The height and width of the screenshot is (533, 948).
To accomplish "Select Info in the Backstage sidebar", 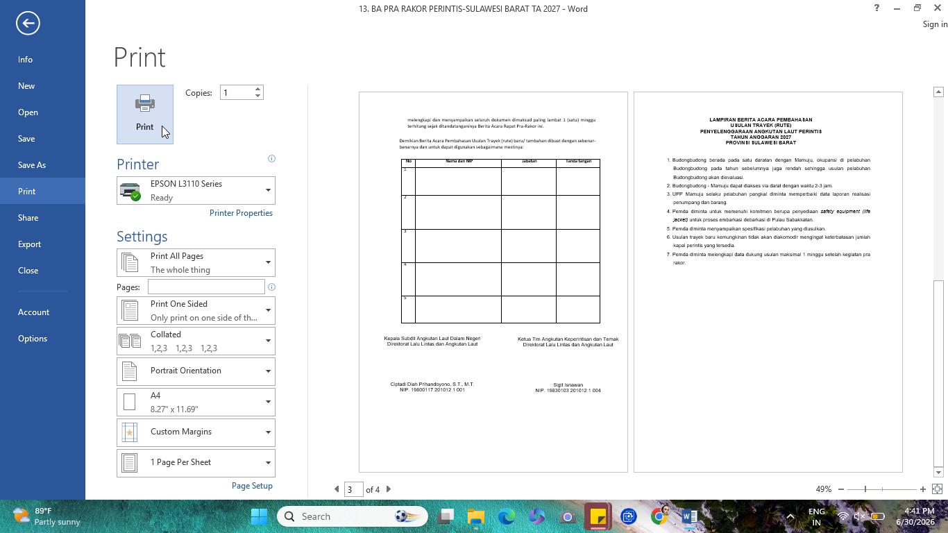I will tap(42, 60).
